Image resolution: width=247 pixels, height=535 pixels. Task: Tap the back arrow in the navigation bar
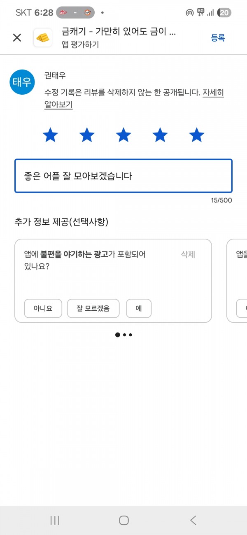[x=193, y=520]
